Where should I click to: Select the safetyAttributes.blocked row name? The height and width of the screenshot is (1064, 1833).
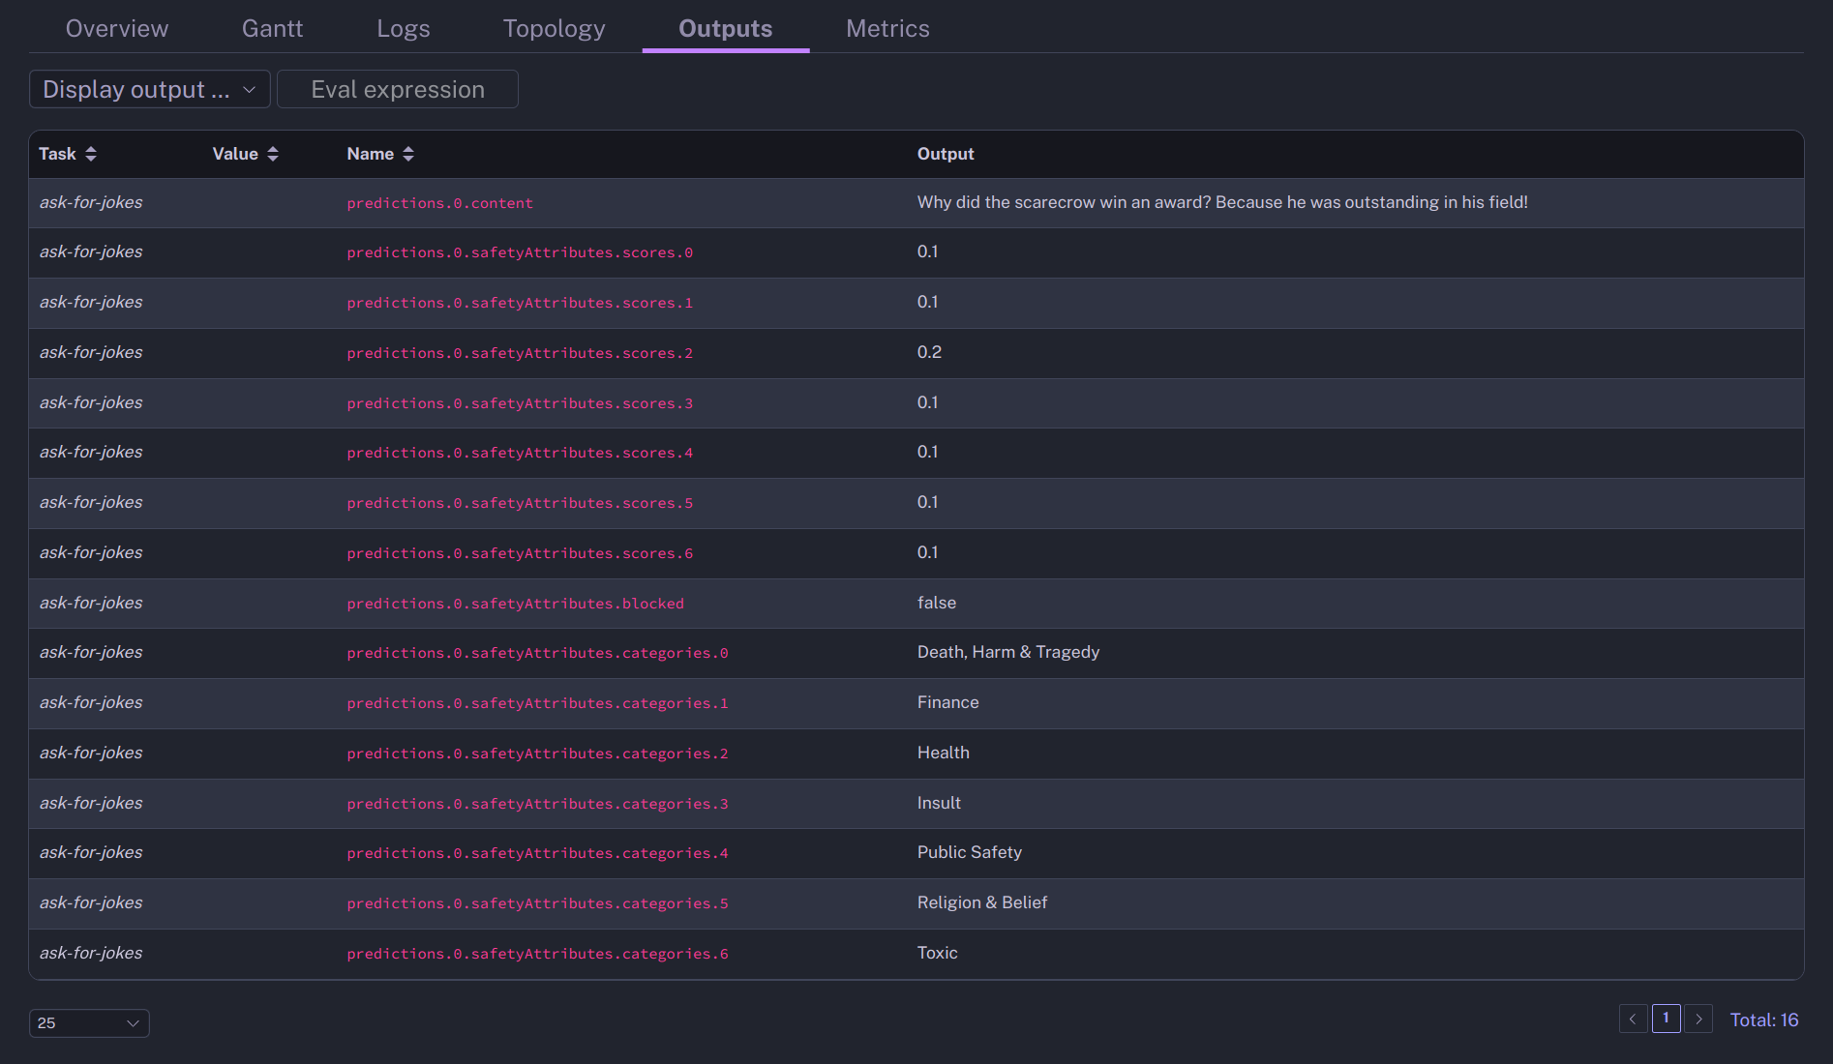tap(515, 604)
